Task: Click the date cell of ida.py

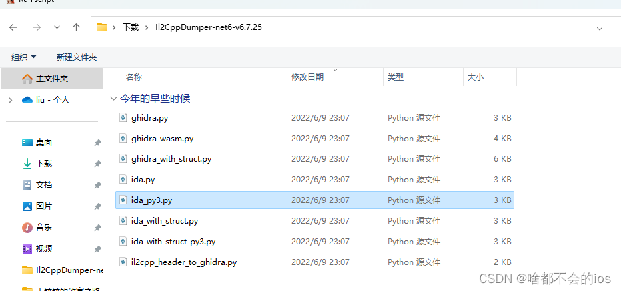Action: (x=320, y=180)
